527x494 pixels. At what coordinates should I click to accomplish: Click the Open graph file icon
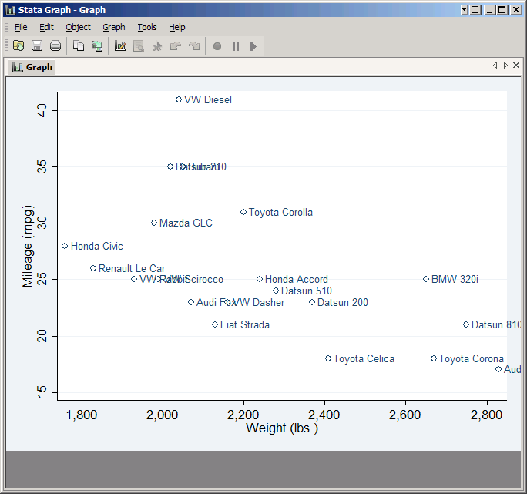[x=18, y=45]
